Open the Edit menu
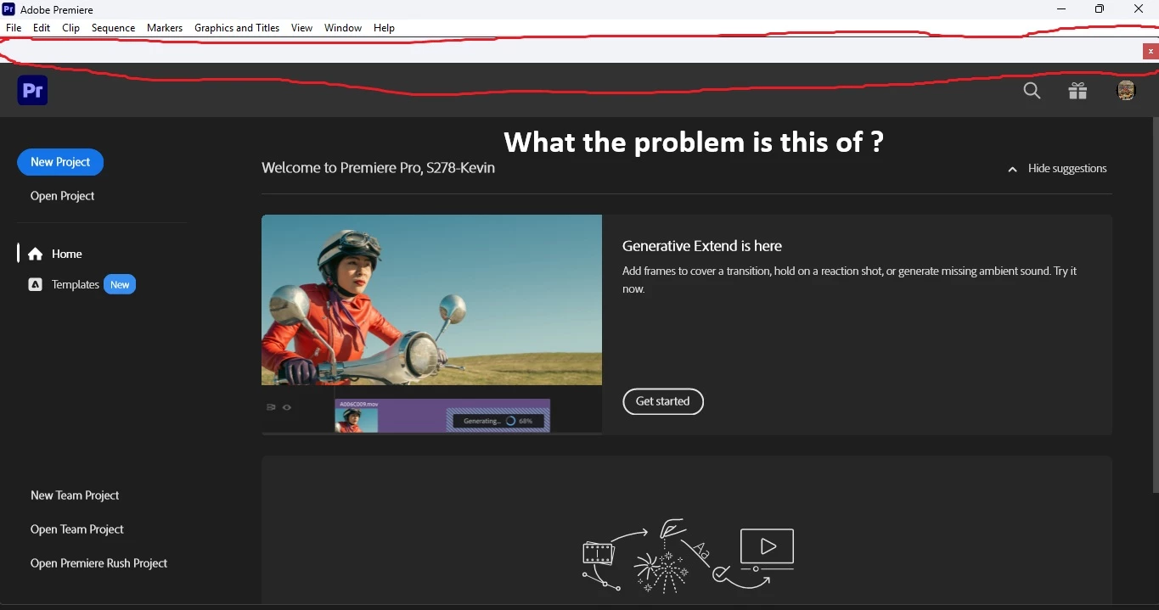The image size is (1159, 610). point(42,28)
